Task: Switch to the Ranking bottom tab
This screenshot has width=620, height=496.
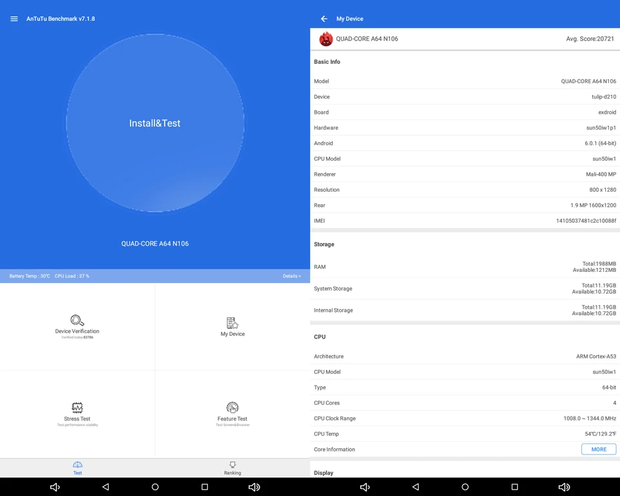Action: tap(232, 468)
